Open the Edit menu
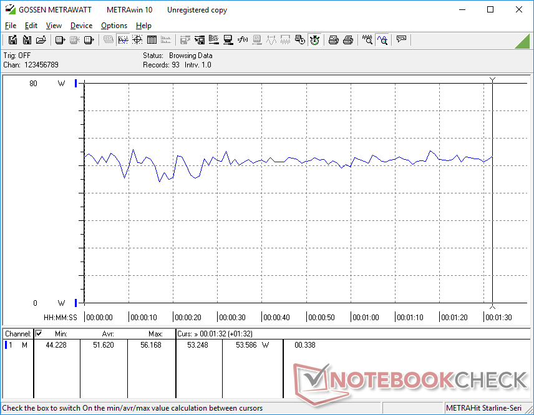Screen dimensions: 534x415 31,26
